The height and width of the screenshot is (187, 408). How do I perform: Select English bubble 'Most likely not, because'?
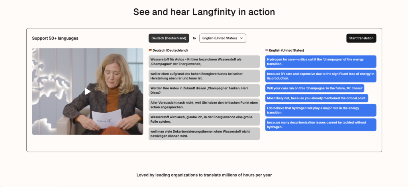(316, 98)
